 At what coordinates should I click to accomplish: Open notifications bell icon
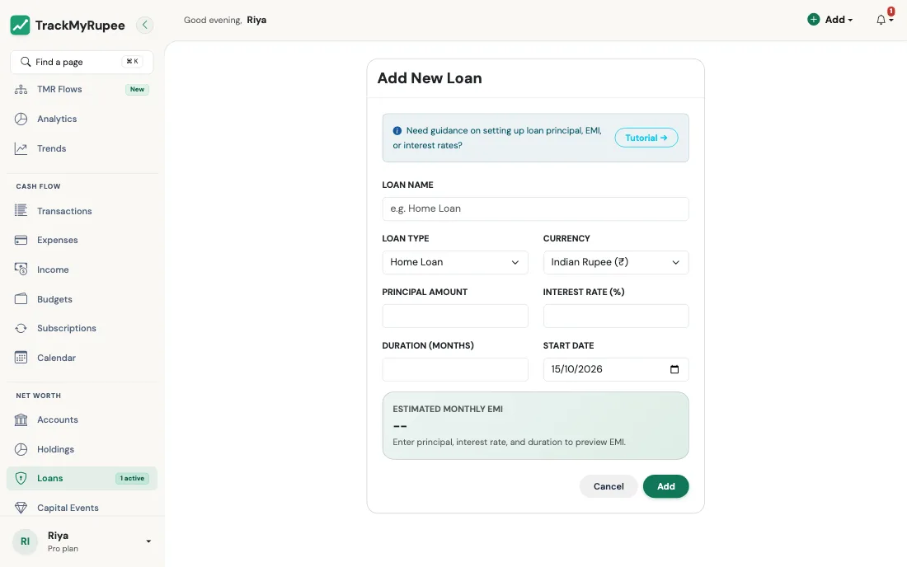(x=881, y=21)
